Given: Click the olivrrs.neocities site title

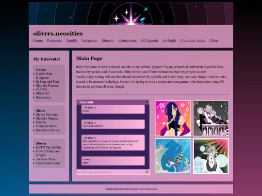Looking at the screenshot, I should (x=58, y=33).
